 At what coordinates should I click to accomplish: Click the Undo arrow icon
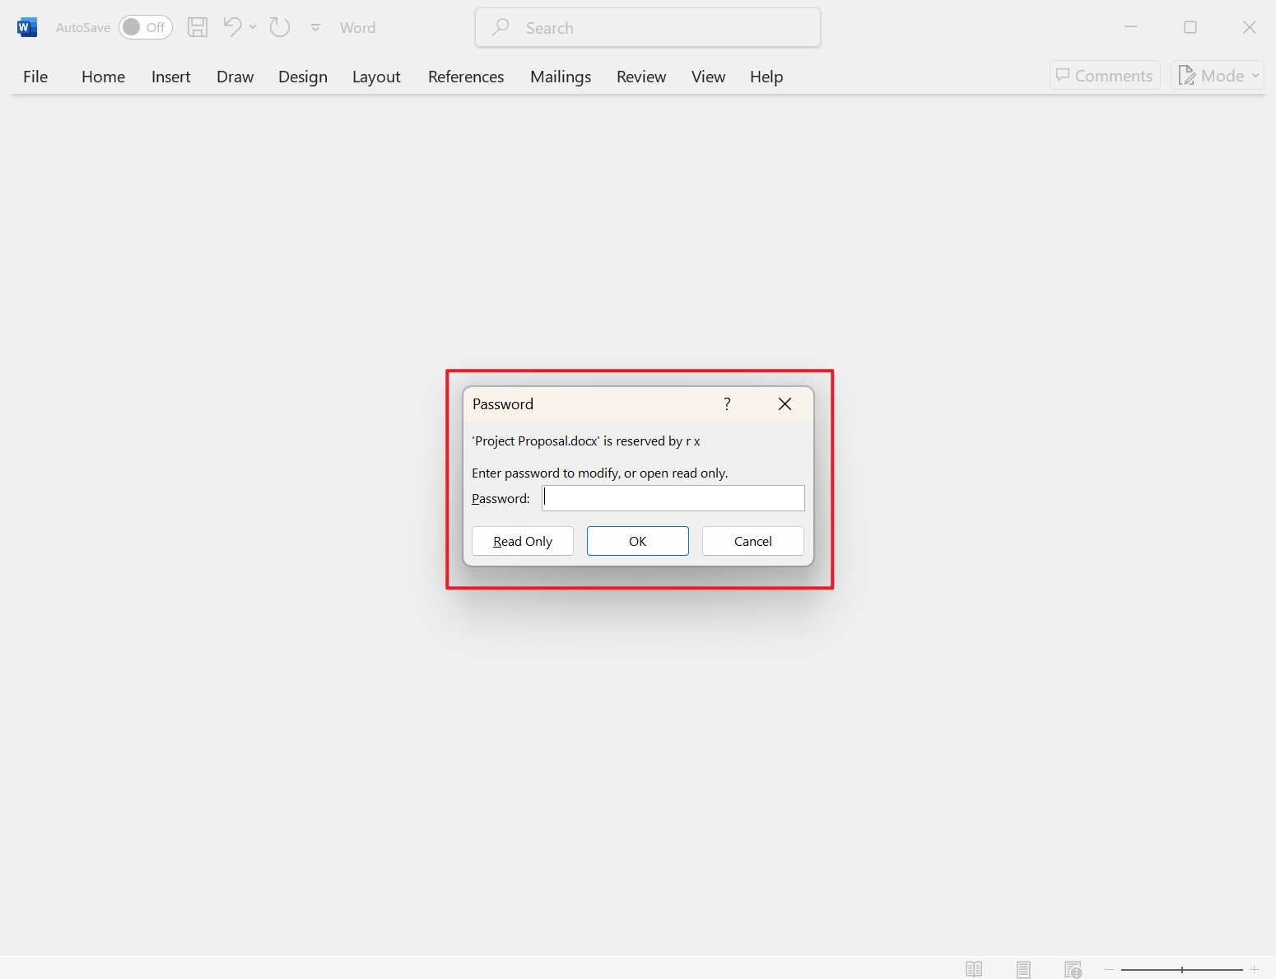point(232,27)
